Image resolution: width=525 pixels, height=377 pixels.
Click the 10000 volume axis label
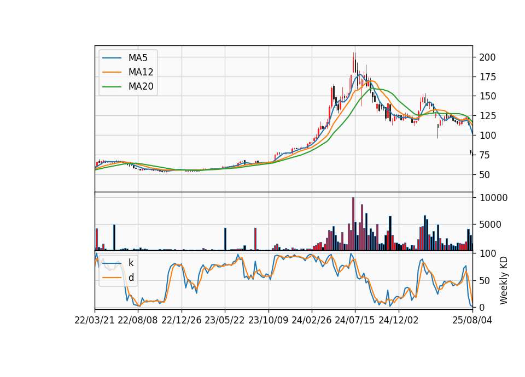point(493,198)
